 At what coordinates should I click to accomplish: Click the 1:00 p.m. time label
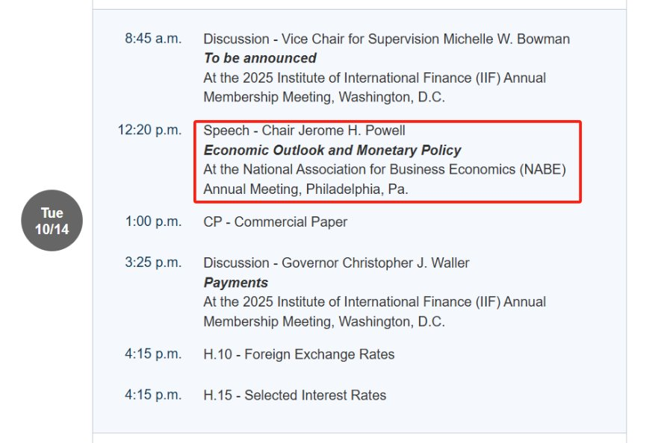pos(153,221)
